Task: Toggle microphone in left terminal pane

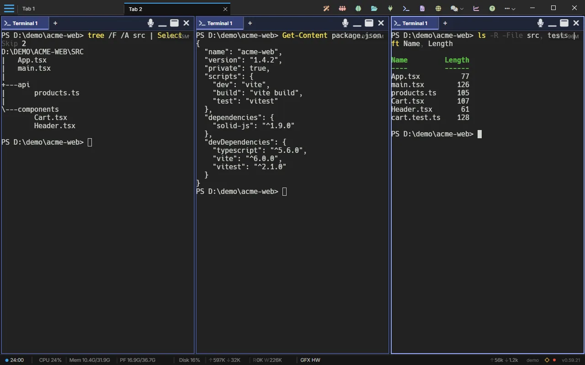Action: (150, 23)
